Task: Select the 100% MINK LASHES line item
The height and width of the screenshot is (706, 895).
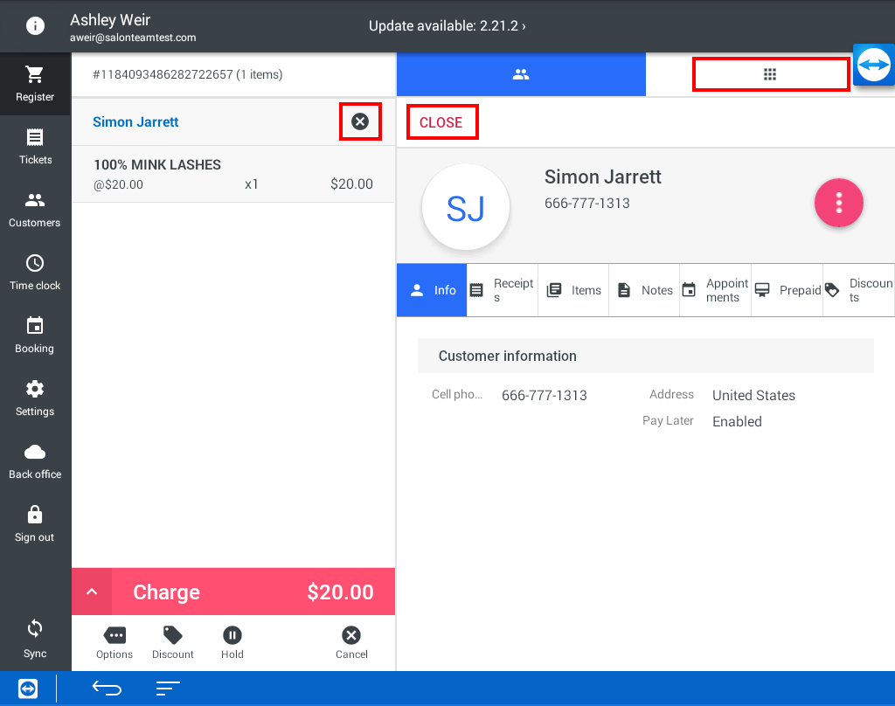Action: [x=232, y=174]
